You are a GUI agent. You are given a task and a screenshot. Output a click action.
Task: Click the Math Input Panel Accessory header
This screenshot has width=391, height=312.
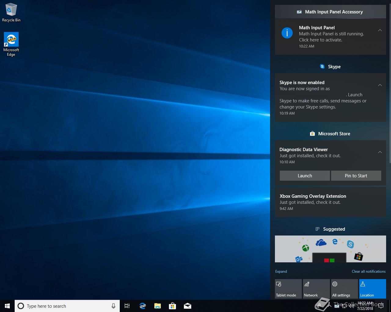(x=331, y=12)
